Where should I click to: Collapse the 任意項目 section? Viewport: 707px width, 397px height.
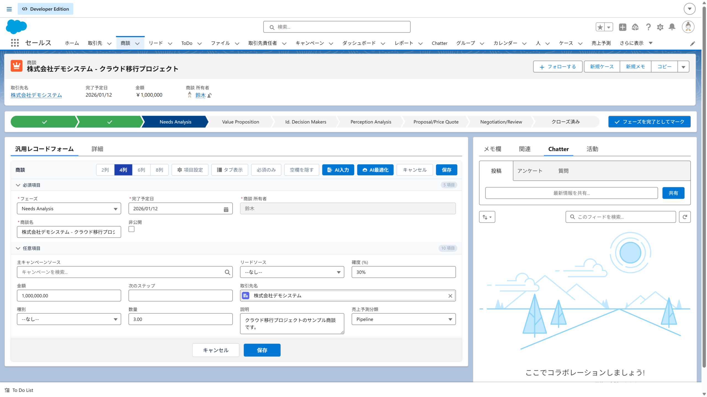click(x=18, y=248)
